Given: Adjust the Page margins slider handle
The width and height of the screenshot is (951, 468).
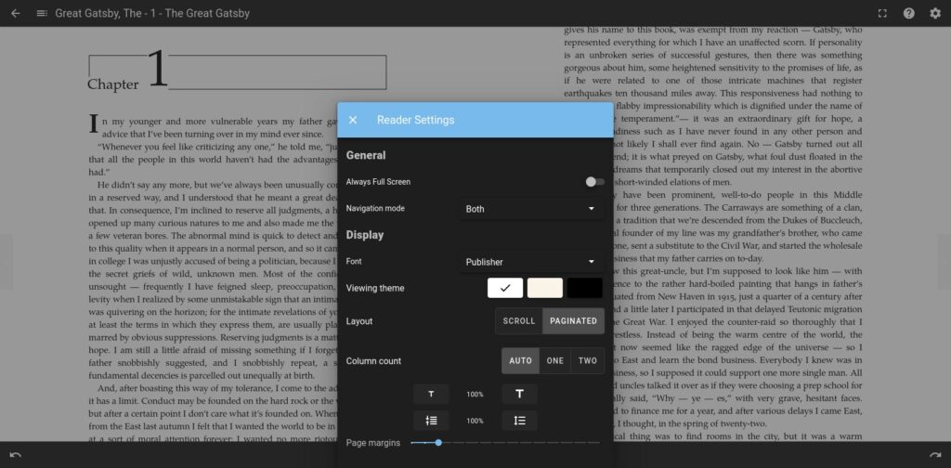Looking at the screenshot, I should click(x=438, y=443).
